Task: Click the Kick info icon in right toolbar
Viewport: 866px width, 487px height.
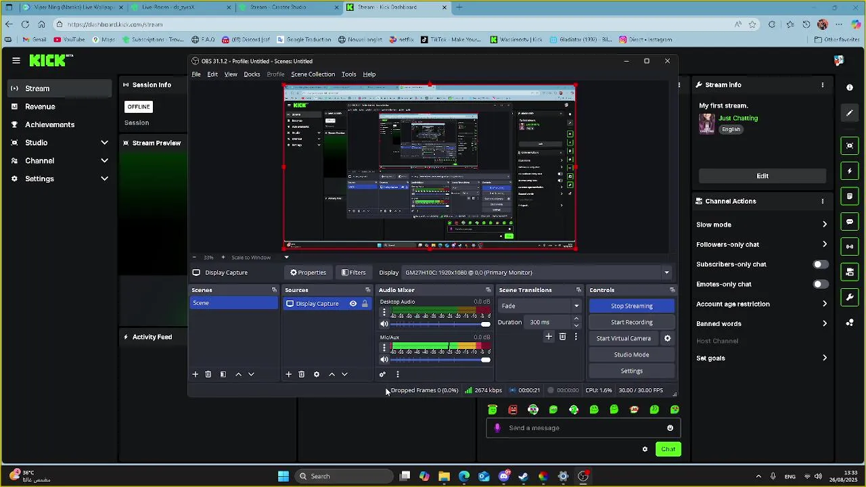Action: (x=849, y=87)
